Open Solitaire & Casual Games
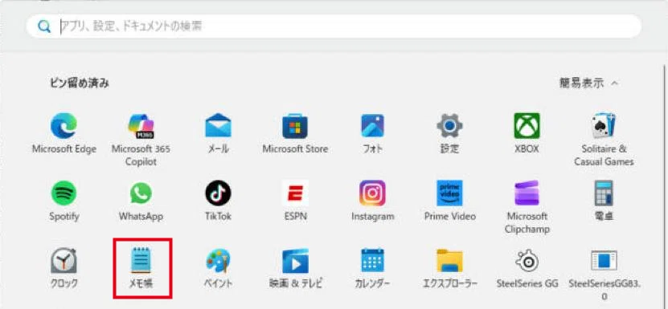Screen dimensions: 668x309 (604, 140)
